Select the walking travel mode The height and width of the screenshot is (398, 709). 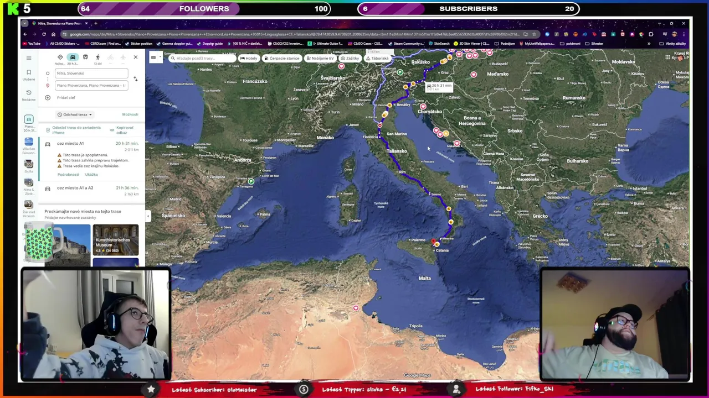pos(97,57)
